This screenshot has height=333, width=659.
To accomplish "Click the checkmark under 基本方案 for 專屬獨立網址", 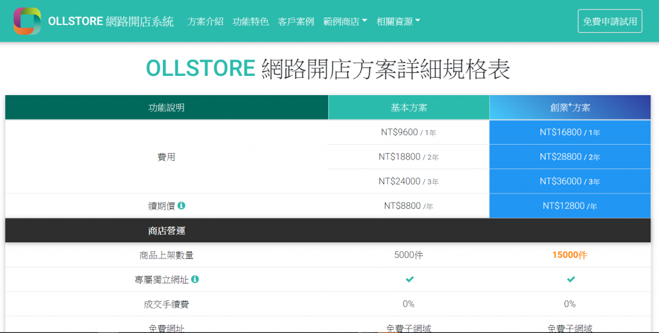I will pos(409,279).
